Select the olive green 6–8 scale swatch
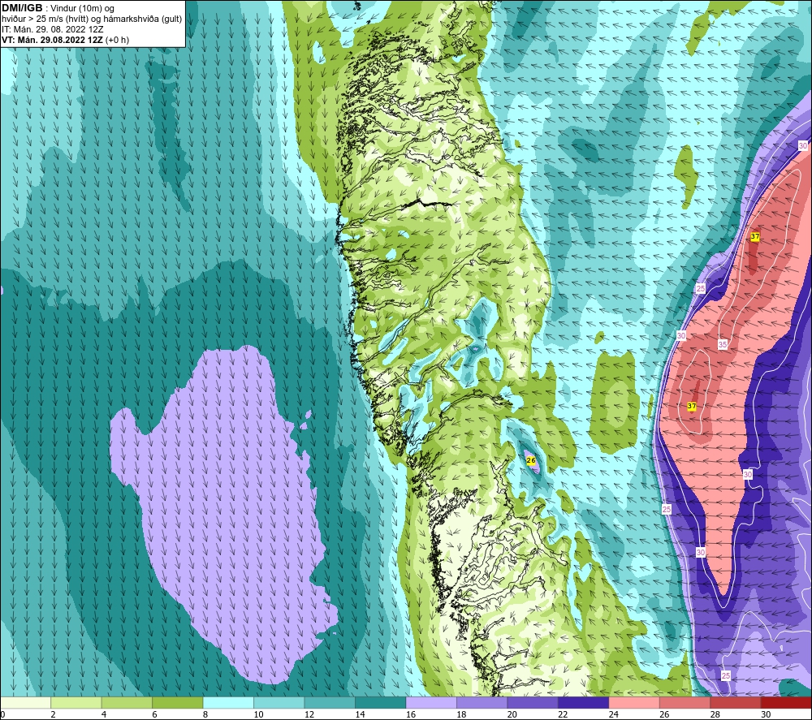This screenshot has width=812, height=720. click(x=178, y=702)
